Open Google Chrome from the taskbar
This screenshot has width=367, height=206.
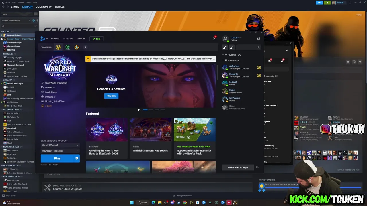[x=185, y=203]
